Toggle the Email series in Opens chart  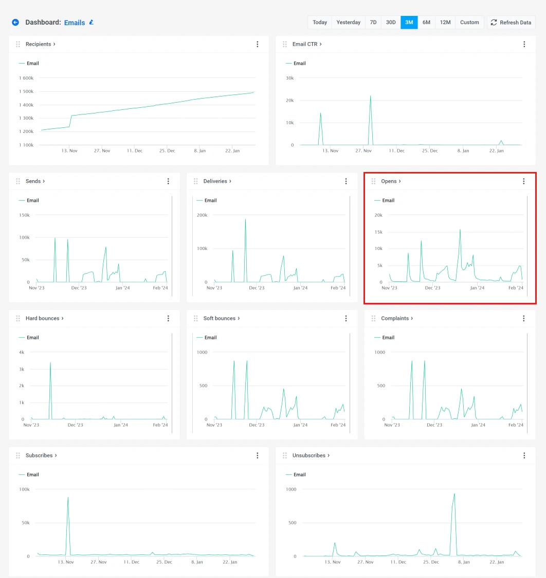coord(385,200)
